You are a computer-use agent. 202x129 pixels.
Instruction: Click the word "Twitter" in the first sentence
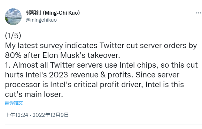coord(112,45)
